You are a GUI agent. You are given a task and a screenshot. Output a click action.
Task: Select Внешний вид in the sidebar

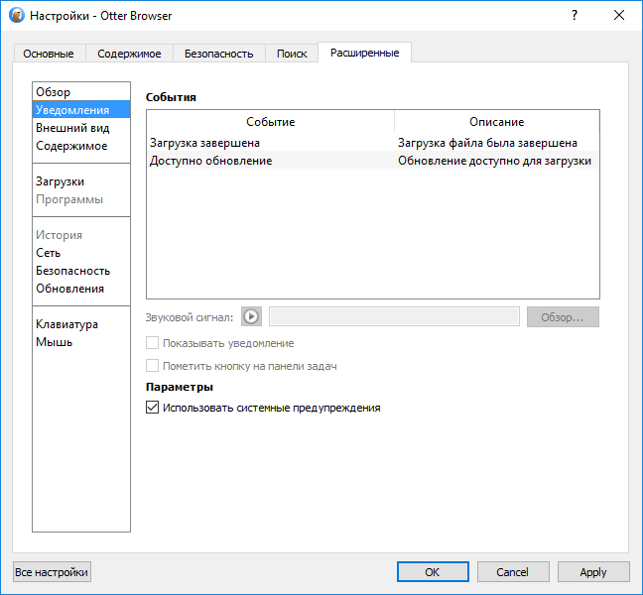[81, 128]
